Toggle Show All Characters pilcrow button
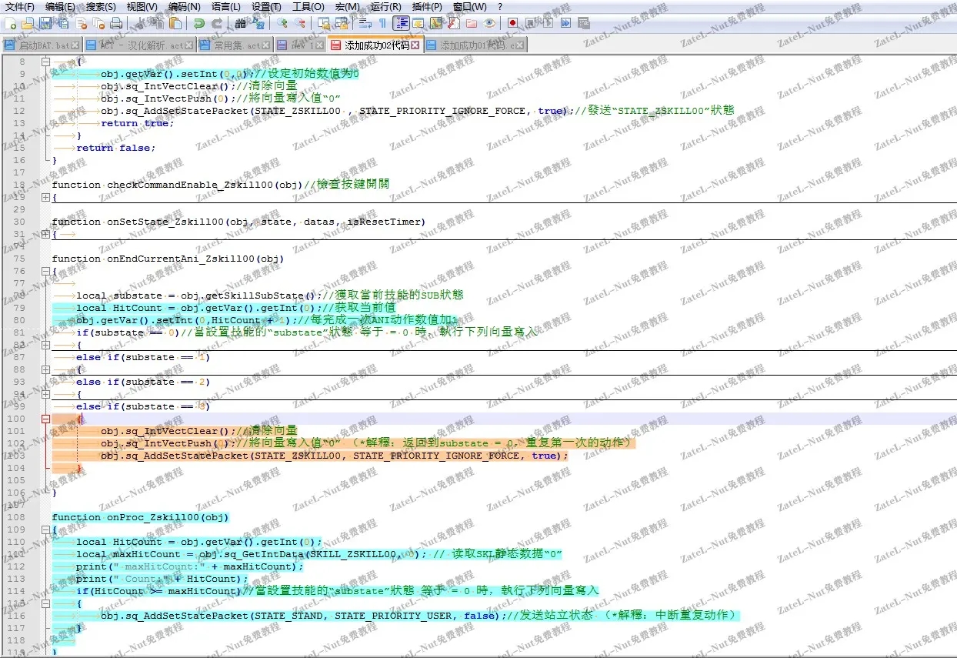The height and width of the screenshot is (658, 957). (382, 23)
